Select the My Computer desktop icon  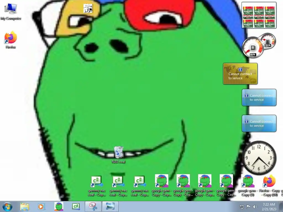11,12
